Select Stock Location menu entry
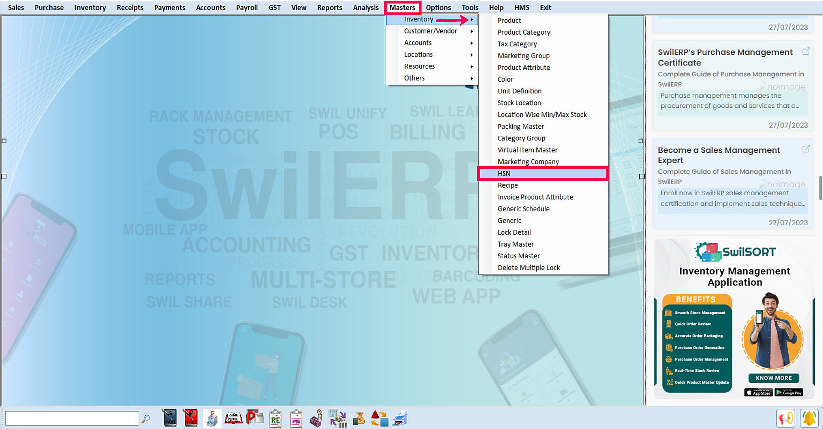 point(543,103)
